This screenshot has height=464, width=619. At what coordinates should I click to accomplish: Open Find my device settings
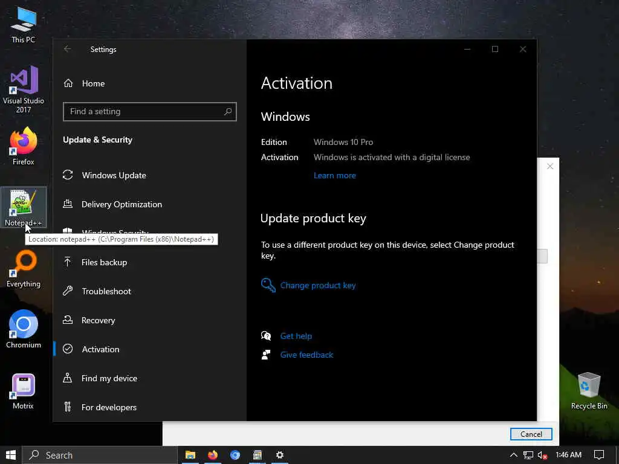point(150,378)
